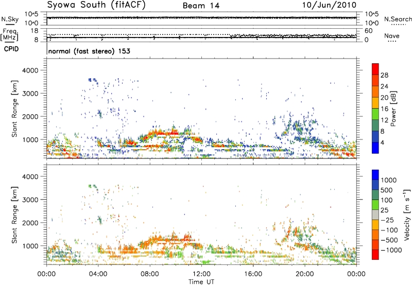Viewport: 412px width, 285px height.
Task: Pick the teal 8–12 dB Power colorbar segment
Action: pyautogui.click(x=375, y=125)
